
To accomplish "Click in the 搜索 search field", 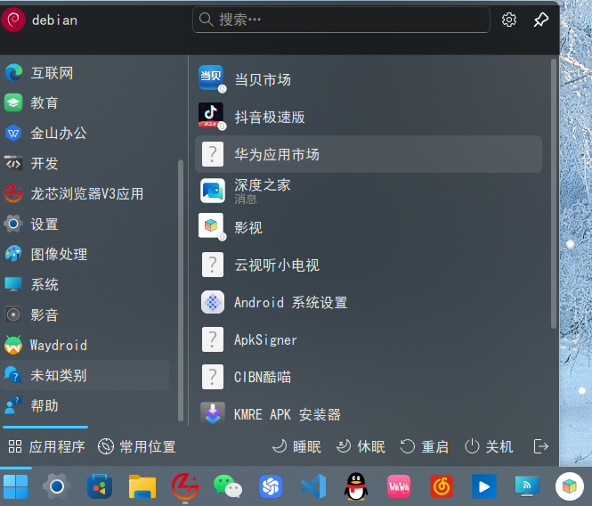I will (341, 20).
